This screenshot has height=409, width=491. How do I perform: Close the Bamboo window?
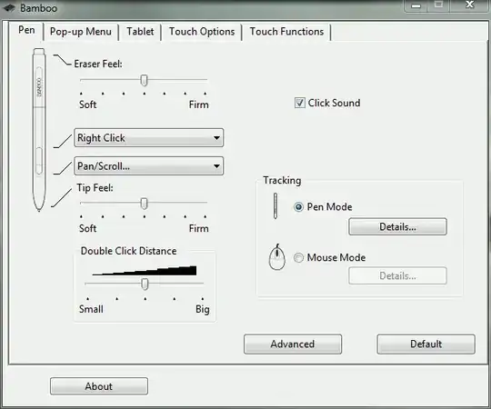[x=470, y=5]
